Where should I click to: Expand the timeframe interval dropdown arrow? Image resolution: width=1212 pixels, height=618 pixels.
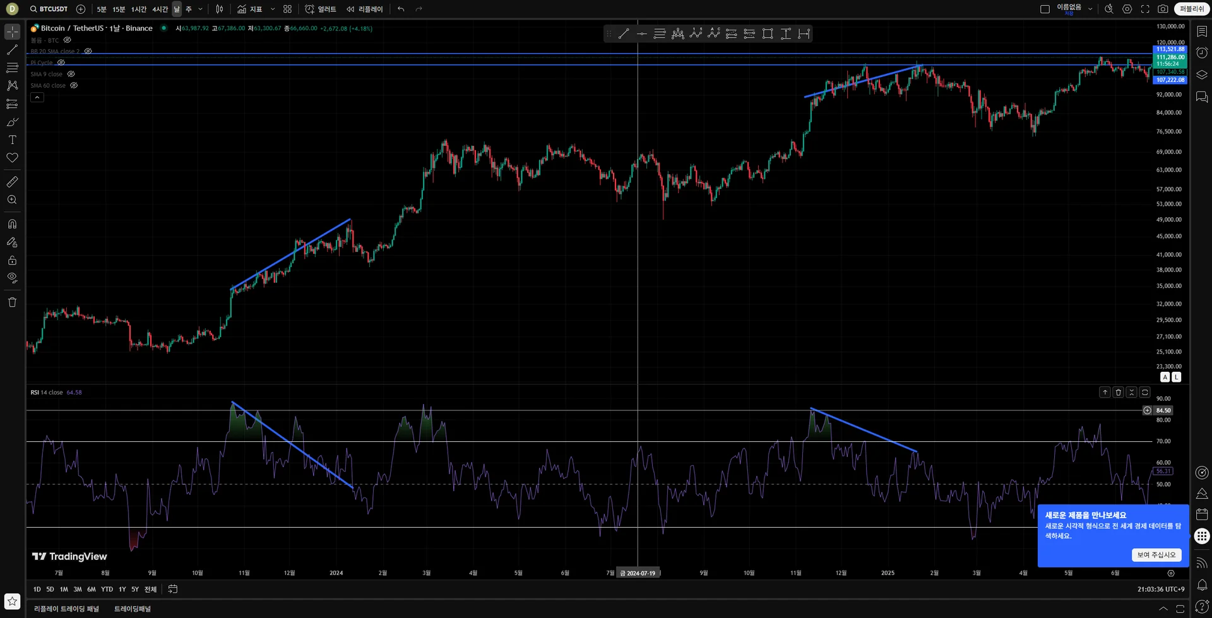pyautogui.click(x=200, y=9)
